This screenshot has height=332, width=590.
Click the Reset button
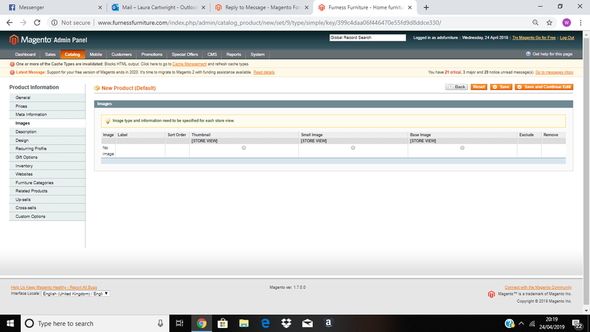click(x=478, y=87)
